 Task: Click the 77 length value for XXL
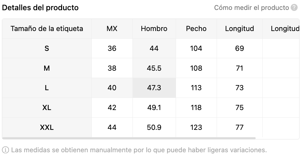click(x=239, y=127)
